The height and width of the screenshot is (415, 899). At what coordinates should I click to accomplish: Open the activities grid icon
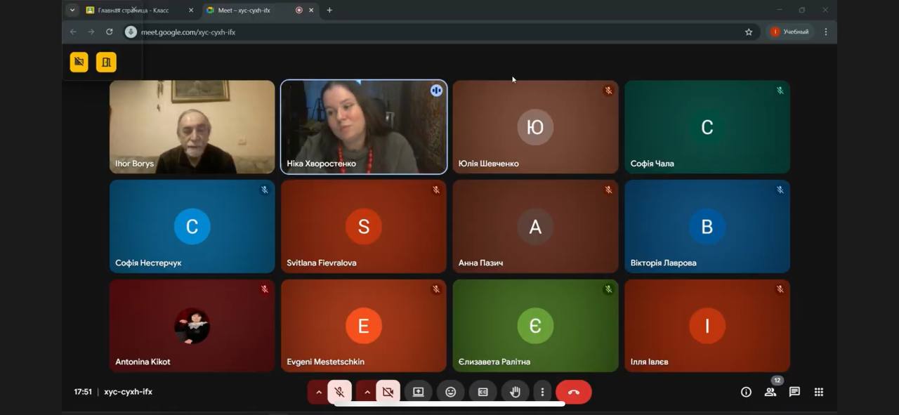(x=819, y=392)
